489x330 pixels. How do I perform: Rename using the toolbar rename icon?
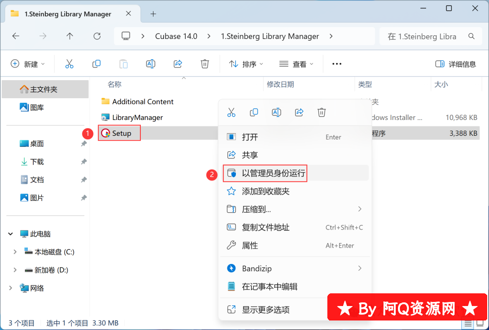[x=151, y=64]
